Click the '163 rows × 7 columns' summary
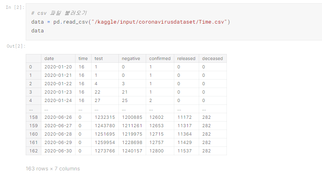322x182 pixels. coord(53,168)
